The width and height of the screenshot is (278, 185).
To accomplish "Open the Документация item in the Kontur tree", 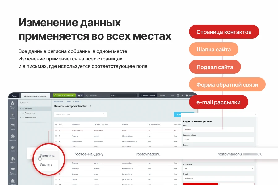I will point(31,117).
